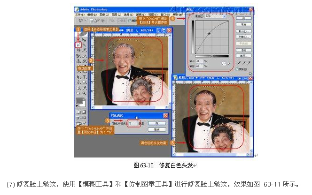
Task: Click the curve pencil draw icon
Action: pyautogui.click(x=228, y=64)
